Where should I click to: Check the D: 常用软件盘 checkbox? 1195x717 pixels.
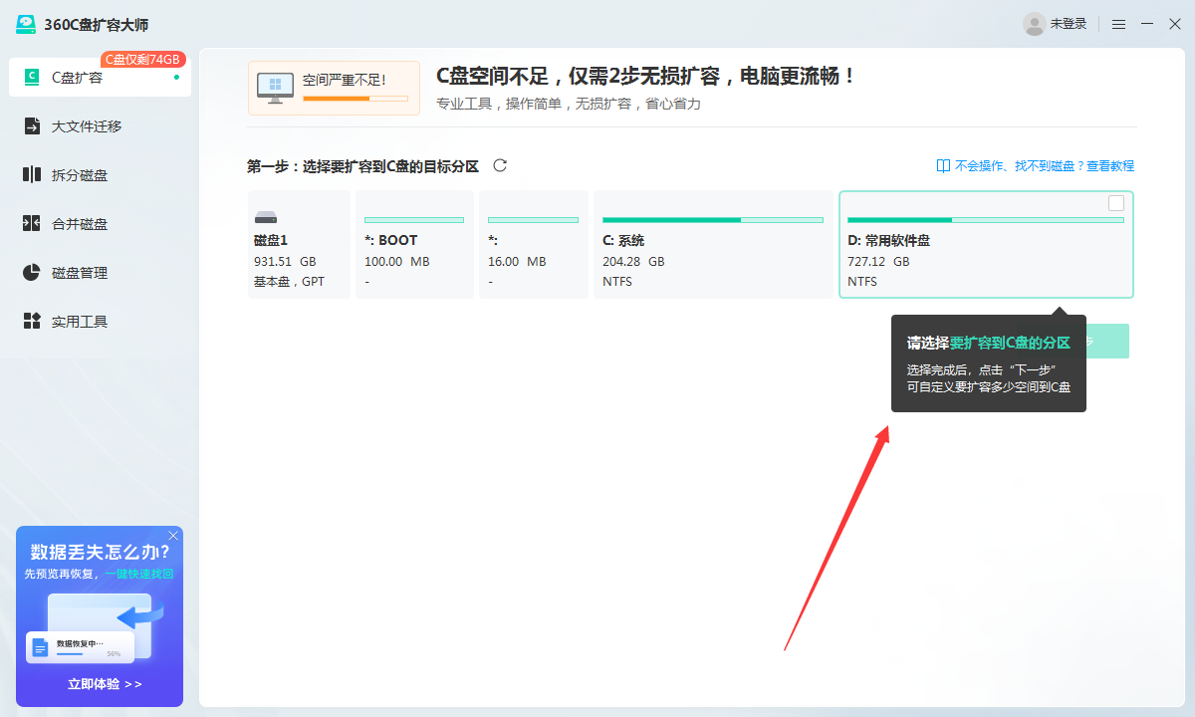tap(1116, 203)
